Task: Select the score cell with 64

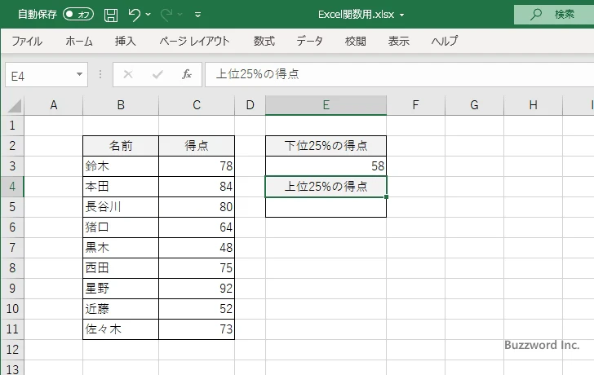Action: coord(196,227)
